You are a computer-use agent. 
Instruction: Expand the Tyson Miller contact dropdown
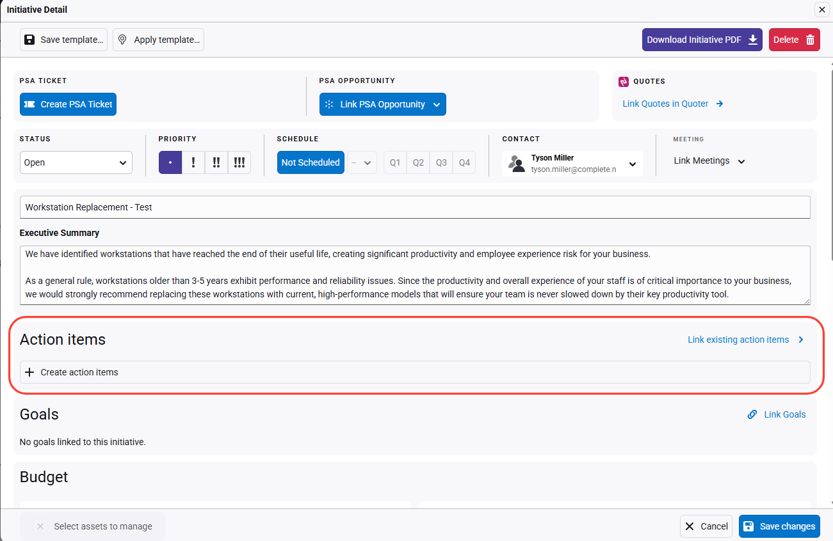[x=632, y=164]
